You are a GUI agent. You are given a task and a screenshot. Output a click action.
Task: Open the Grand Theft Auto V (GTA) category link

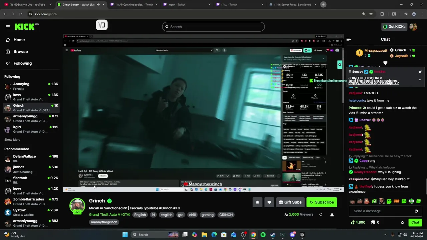(109, 215)
